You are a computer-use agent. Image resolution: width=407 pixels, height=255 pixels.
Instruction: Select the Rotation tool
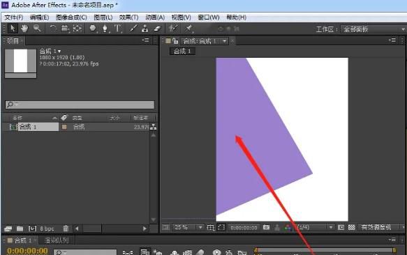(x=53, y=29)
